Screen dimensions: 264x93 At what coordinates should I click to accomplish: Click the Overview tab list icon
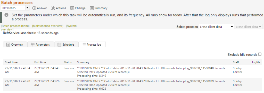[8, 45]
